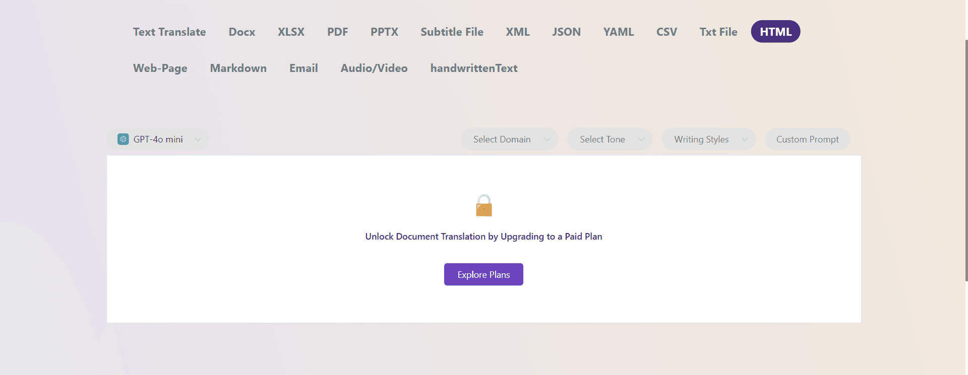
Task: Open the XLSX tab
Action: [x=291, y=32]
